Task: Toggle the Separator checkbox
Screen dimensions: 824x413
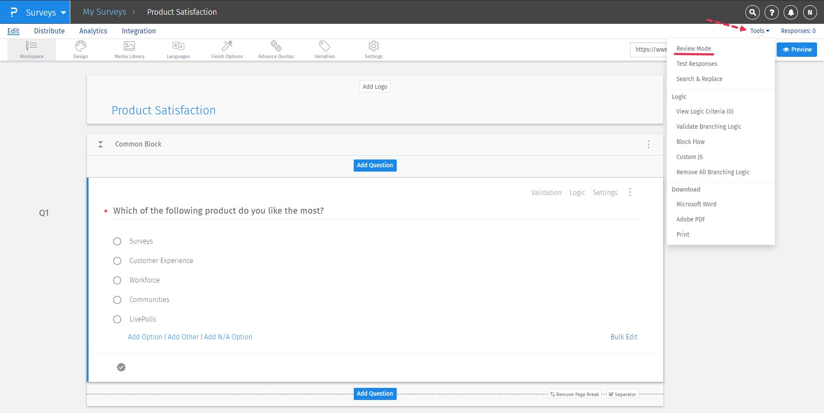Action: 611,394
